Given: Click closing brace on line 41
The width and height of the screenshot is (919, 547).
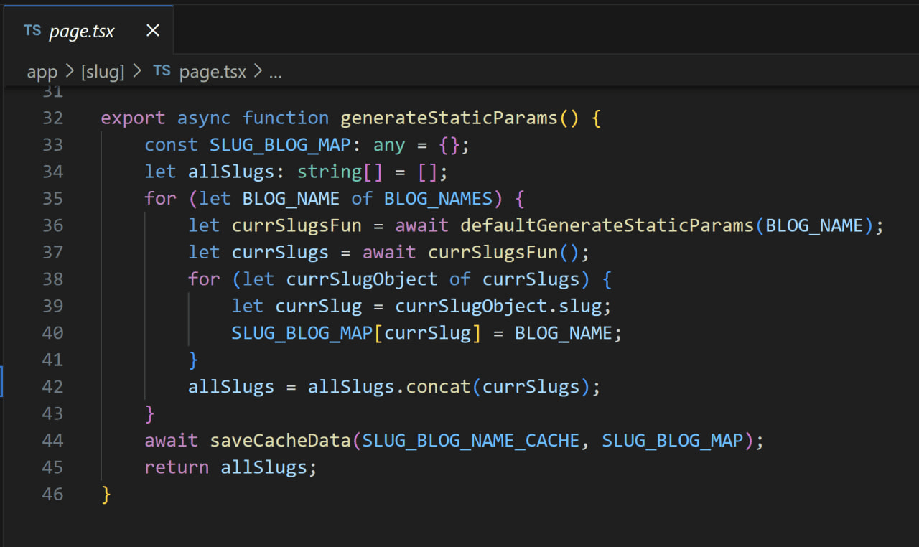Looking at the screenshot, I should tap(193, 360).
